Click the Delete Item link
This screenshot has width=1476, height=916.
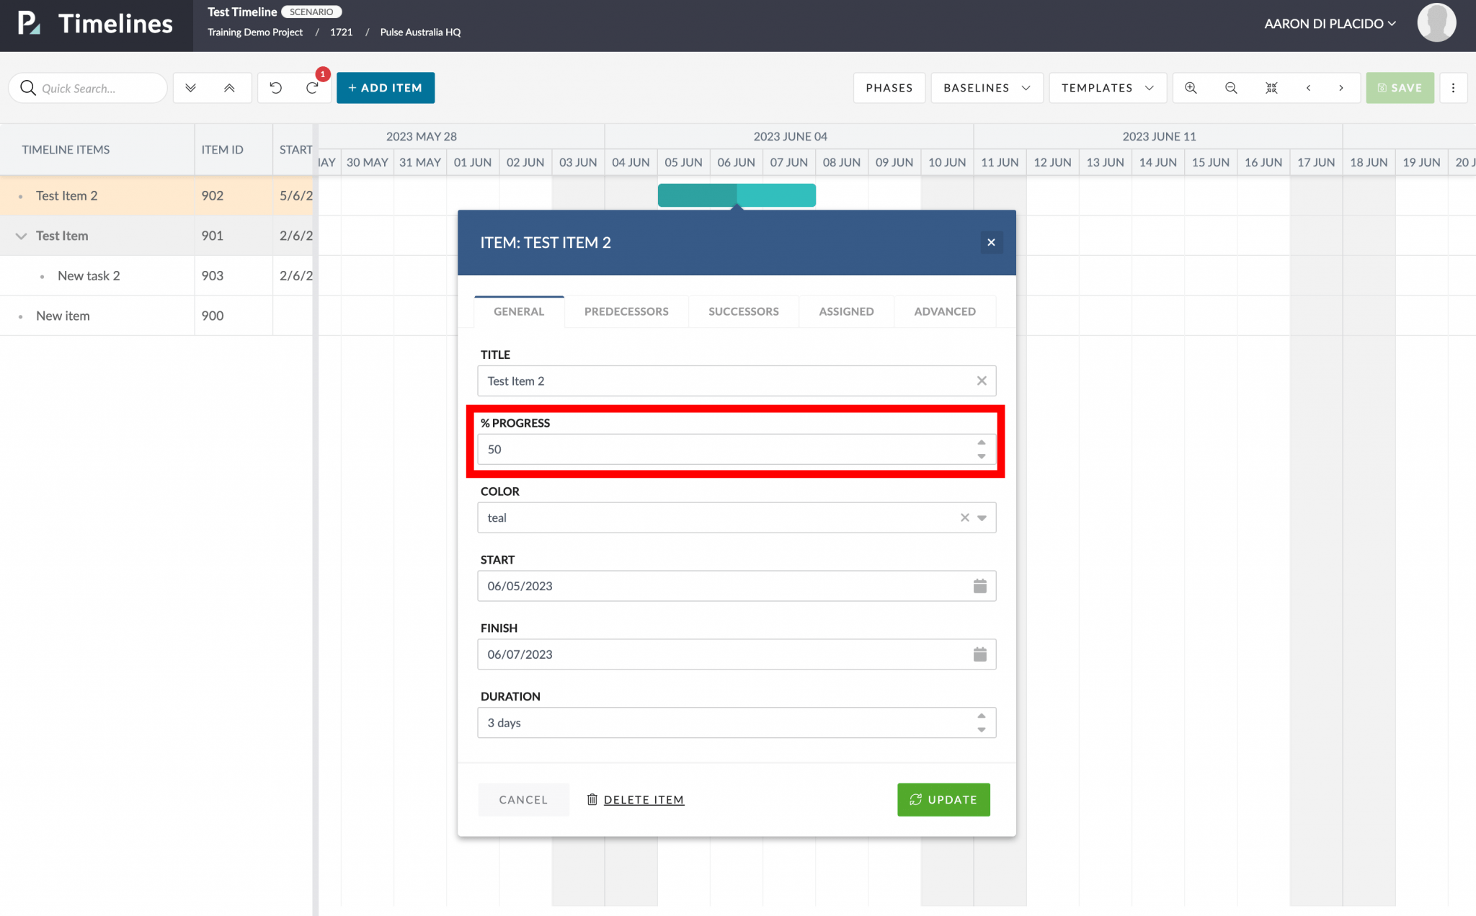tap(643, 799)
